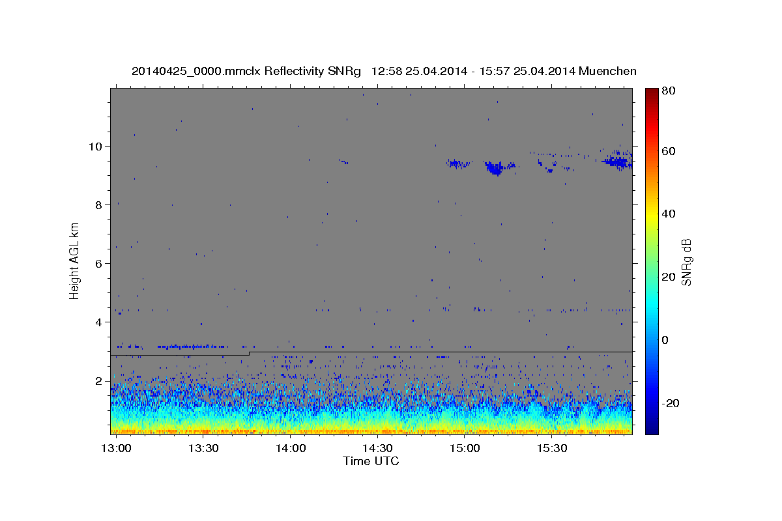Image resolution: width=782 pixels, height=521 pixels.
Task: Click the height tick label 6
Action: [99, 264]
